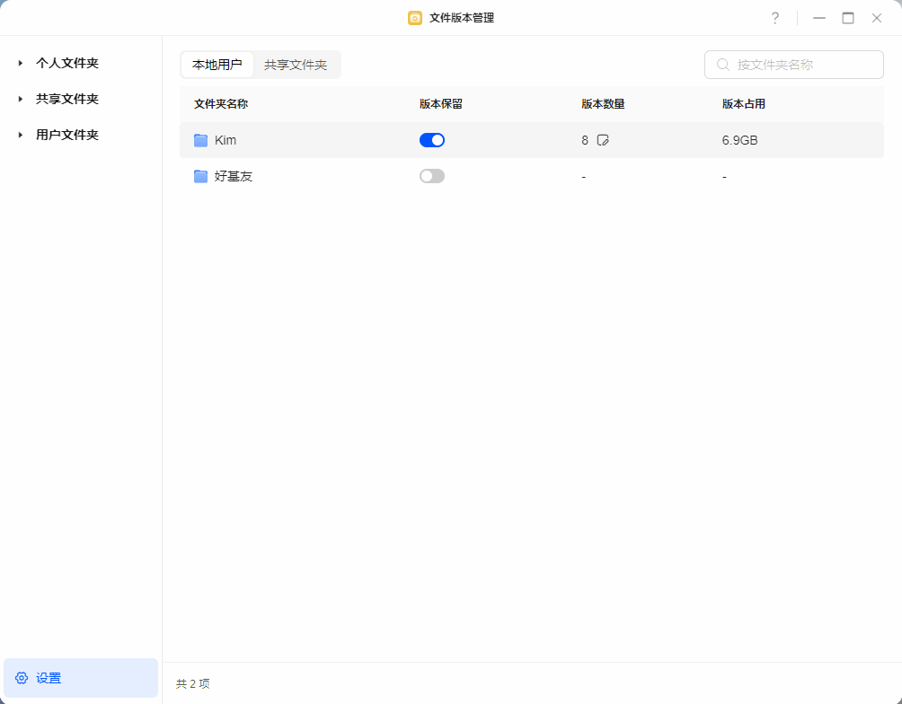The image size is (902, 704).
Task: Click the version count 8 for Kim
Action: point(585,140)
